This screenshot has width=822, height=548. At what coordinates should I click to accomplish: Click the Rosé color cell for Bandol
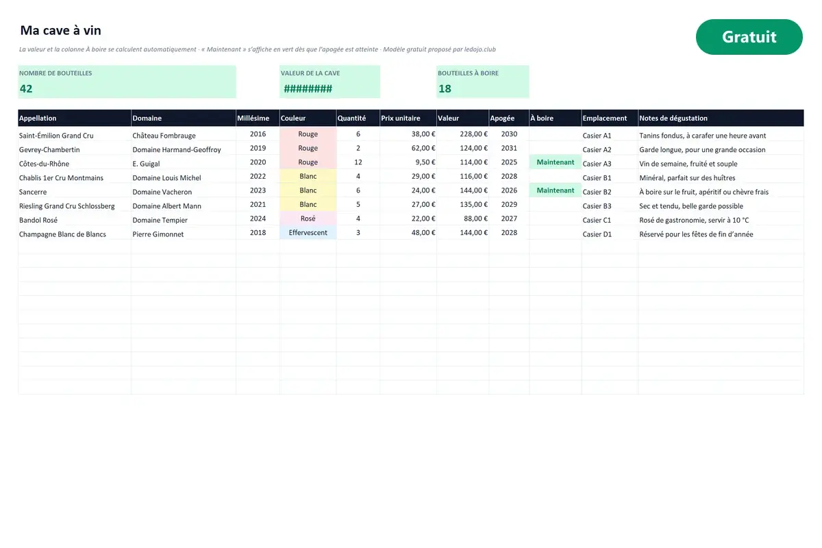click(308, 219)
